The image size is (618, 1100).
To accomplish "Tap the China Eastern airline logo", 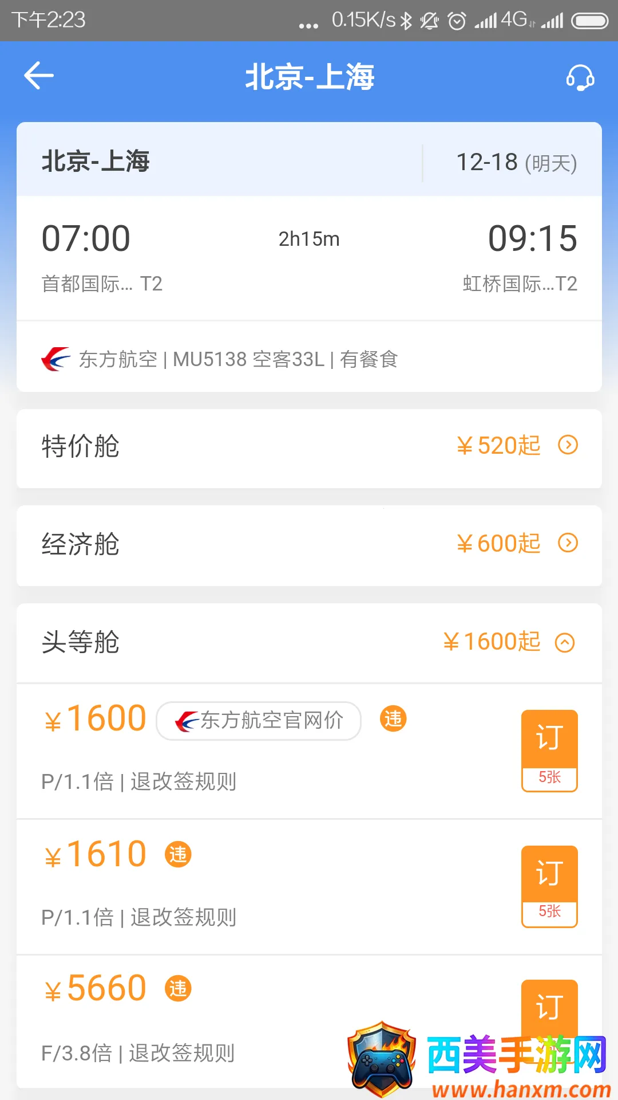I will [56, 359].
